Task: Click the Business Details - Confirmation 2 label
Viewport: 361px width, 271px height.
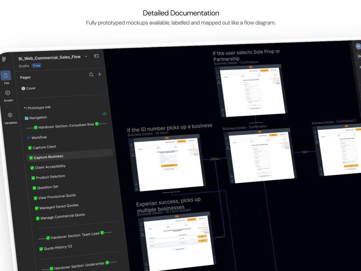Action: tap(334, 122)
